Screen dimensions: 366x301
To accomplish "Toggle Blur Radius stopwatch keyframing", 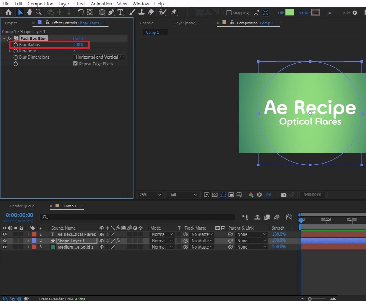I will click(x=16, y=45).
